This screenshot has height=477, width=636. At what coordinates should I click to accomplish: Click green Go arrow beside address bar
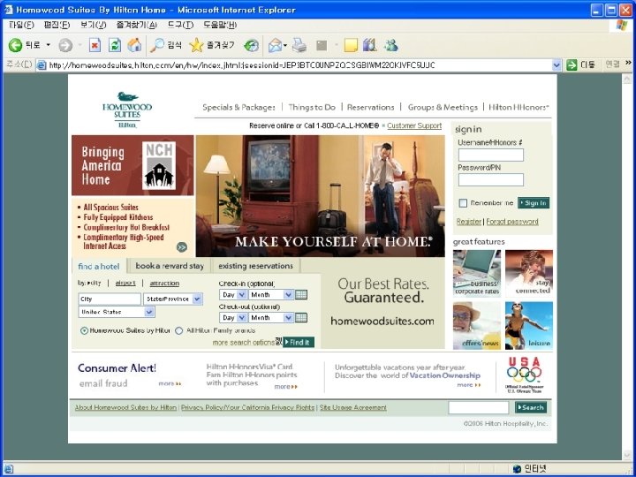pyautogui.click(x=572, y=64)
